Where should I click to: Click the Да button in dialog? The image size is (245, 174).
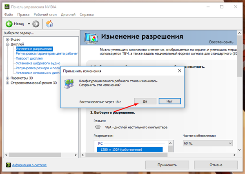point(145,101)
